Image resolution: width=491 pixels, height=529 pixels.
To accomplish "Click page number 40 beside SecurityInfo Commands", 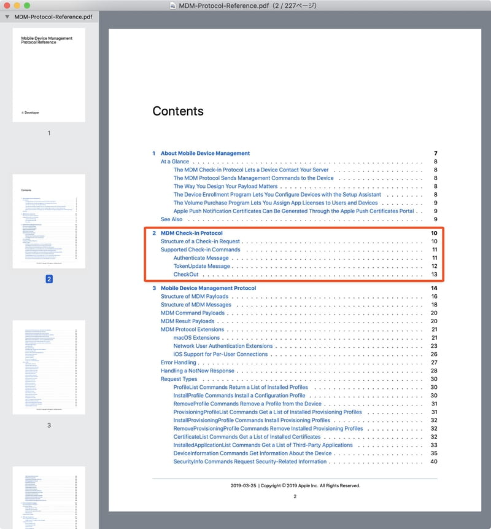I will 434,462.
